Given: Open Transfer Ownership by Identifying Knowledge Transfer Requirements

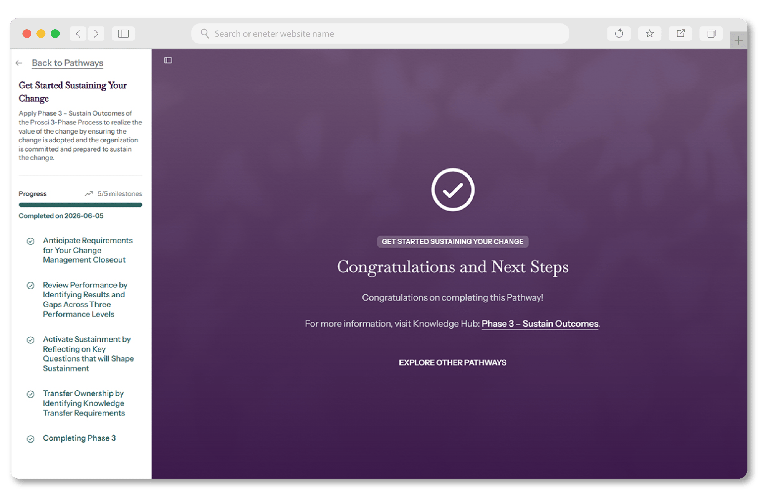Looking at the screenshot, I should (x=84, y=403).
